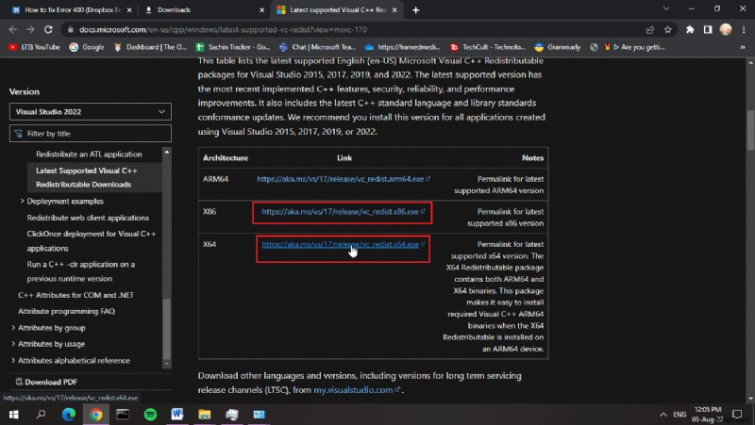Open the extensions puzzle icon
This screenshot has width=755, height=425.
click(690, 30)
